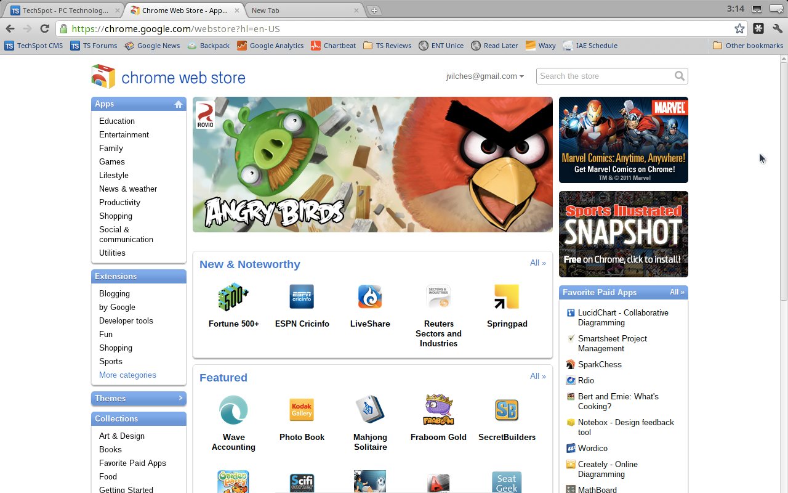Close the Chrome Web Store tab

tap(236, 10)
